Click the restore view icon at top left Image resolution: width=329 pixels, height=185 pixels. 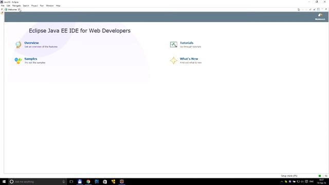point(2,9)
